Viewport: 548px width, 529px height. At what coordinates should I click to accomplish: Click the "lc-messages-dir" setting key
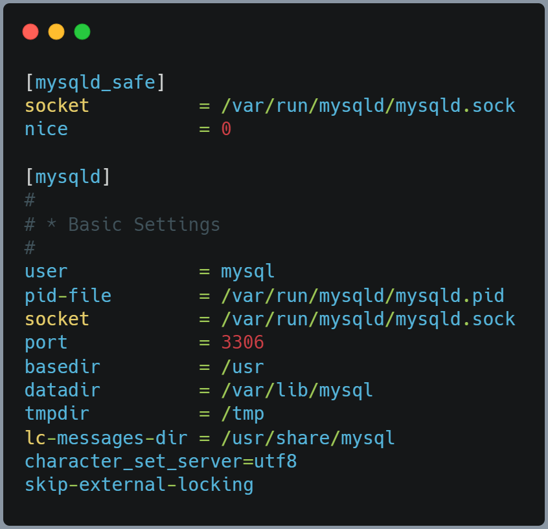(106, 438)
